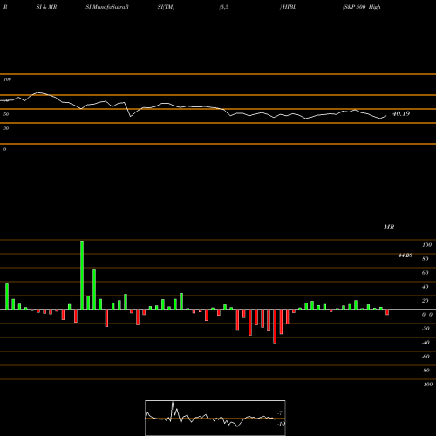The image size is (436, 436).
Task: Click the 'SI(TM)' header text
Action: (166, 7)
